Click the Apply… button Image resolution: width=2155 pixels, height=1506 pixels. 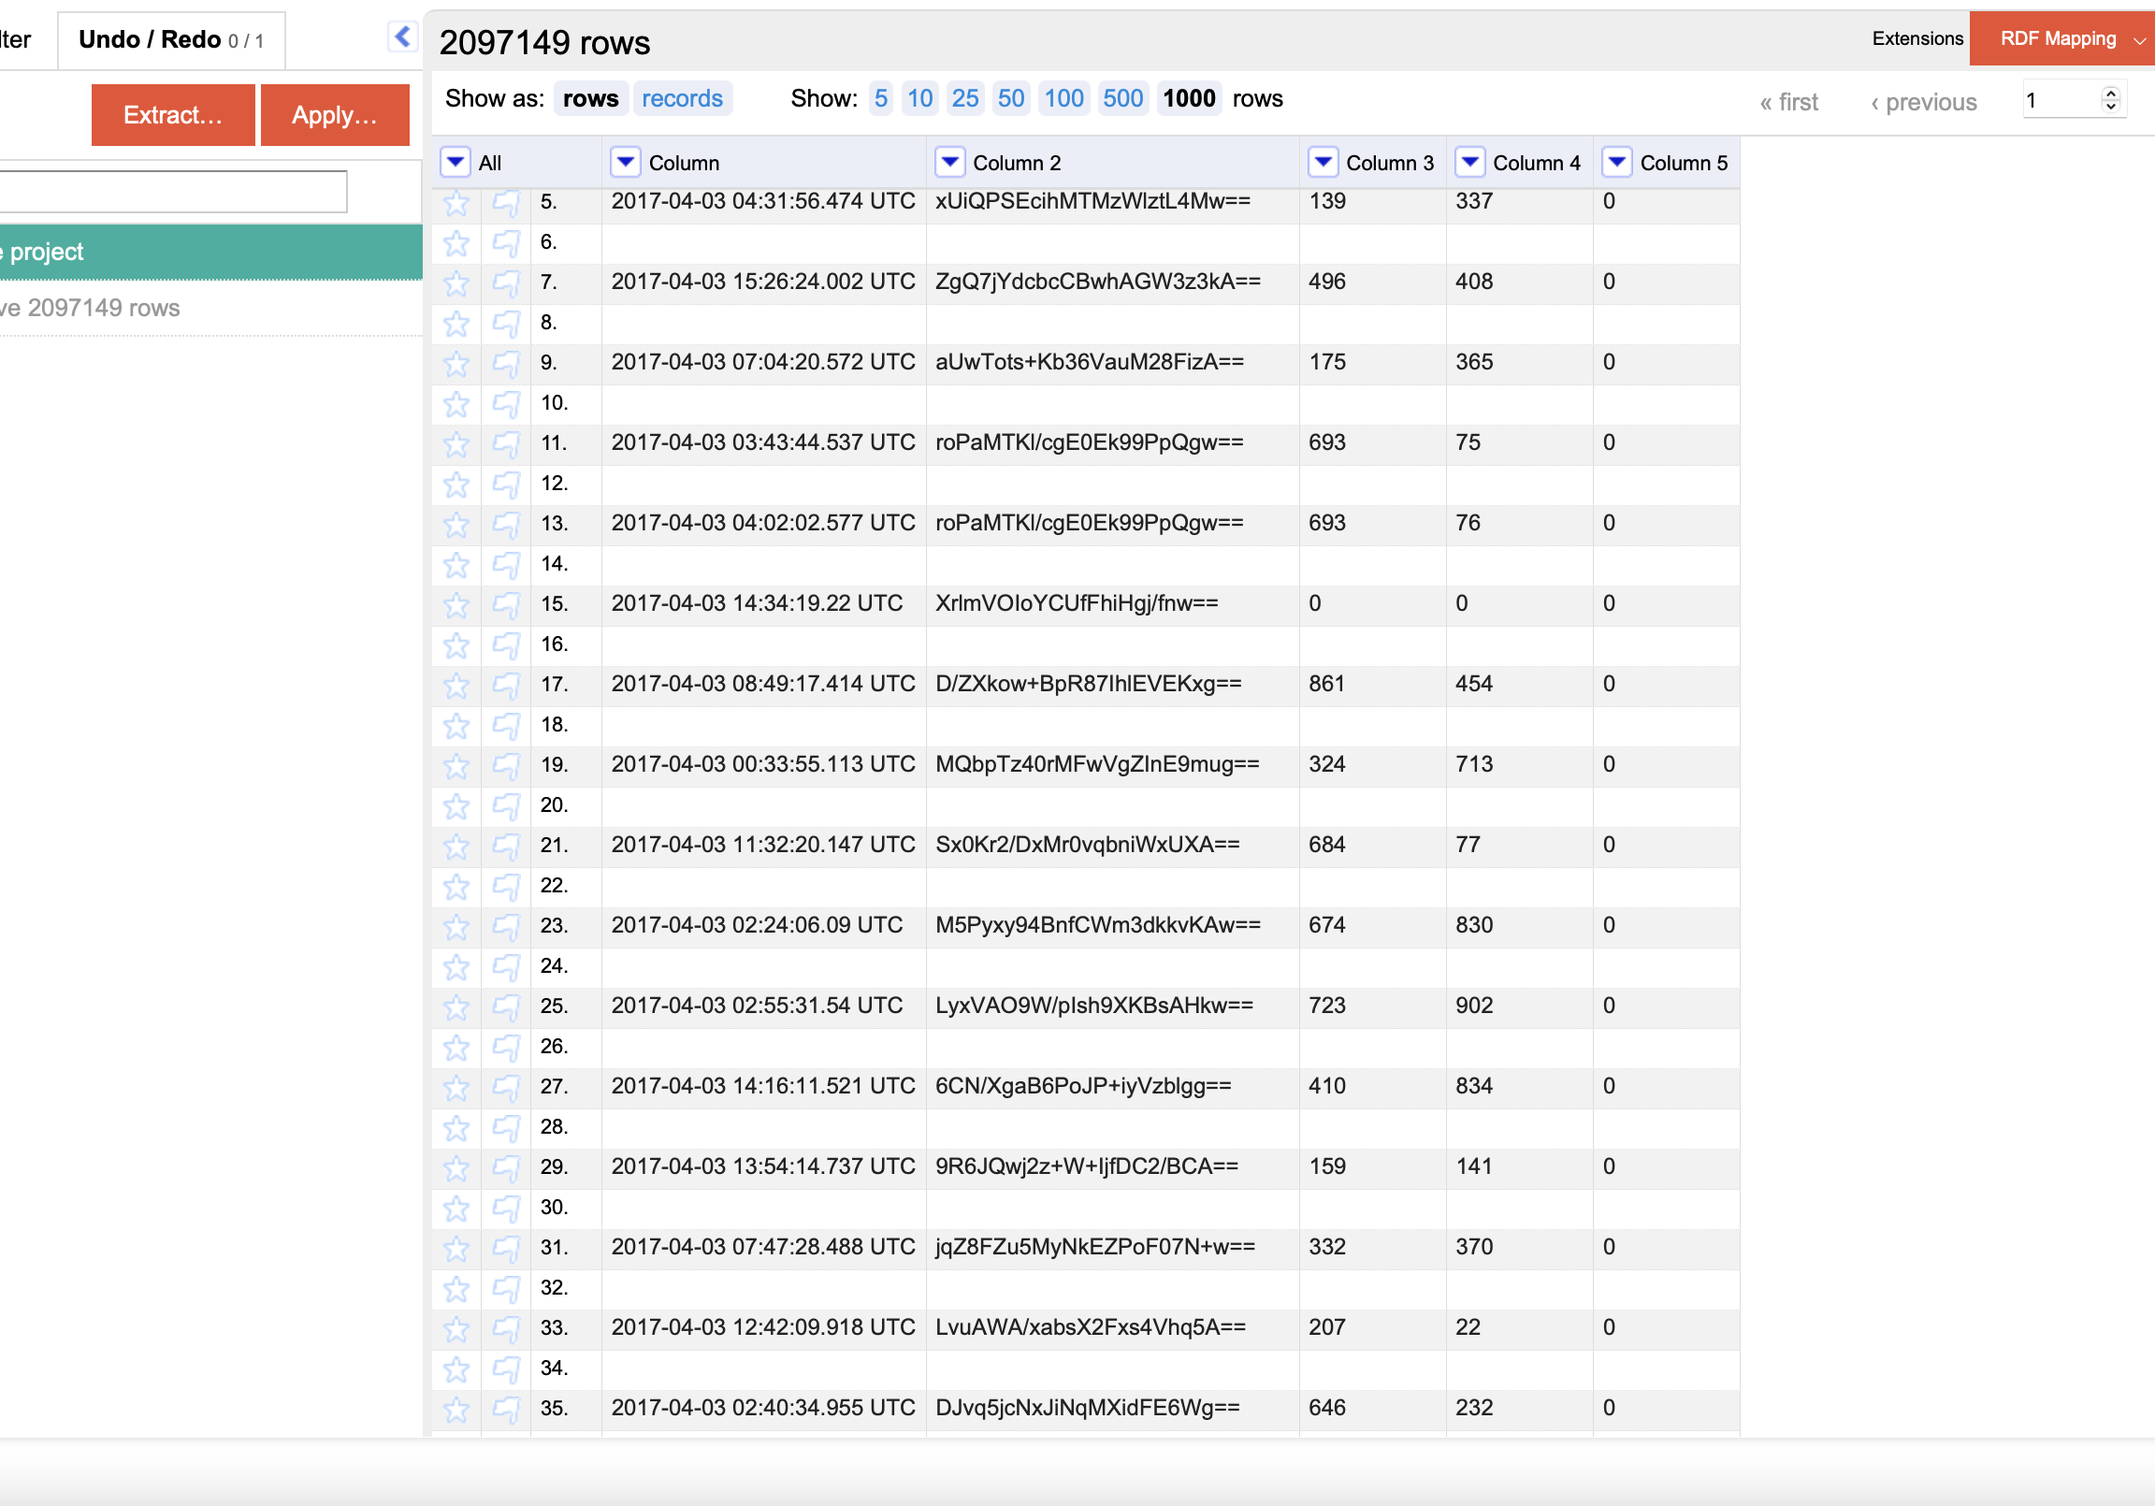[x=334, y=114]
